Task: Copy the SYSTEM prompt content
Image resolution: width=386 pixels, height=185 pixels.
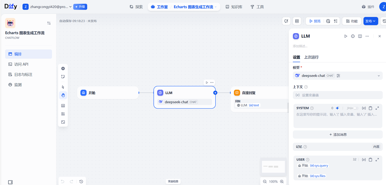Action: pyautogui.click(x=371, y=108)
